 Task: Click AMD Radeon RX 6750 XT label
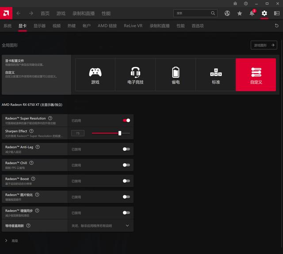pyautogui.click(x=32, y=105)
